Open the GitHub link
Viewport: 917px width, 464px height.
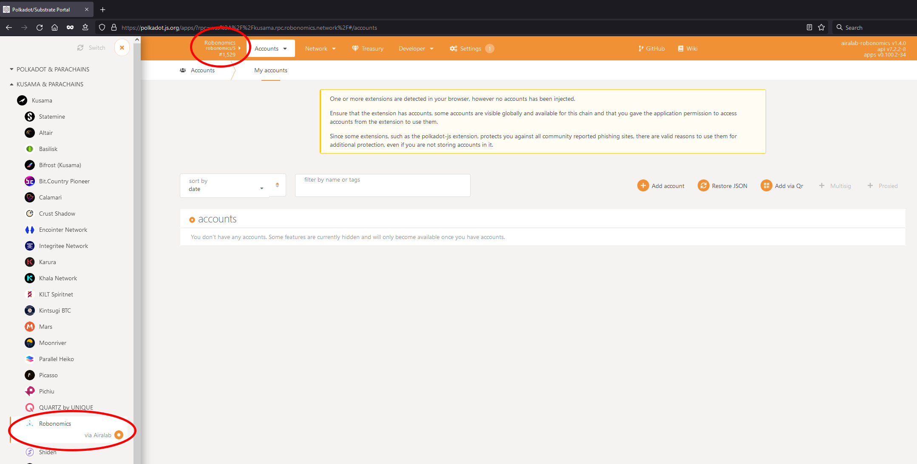coord(651,48)
